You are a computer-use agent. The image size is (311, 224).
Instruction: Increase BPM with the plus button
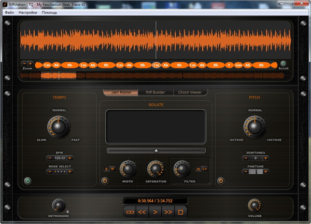[70, 158]
